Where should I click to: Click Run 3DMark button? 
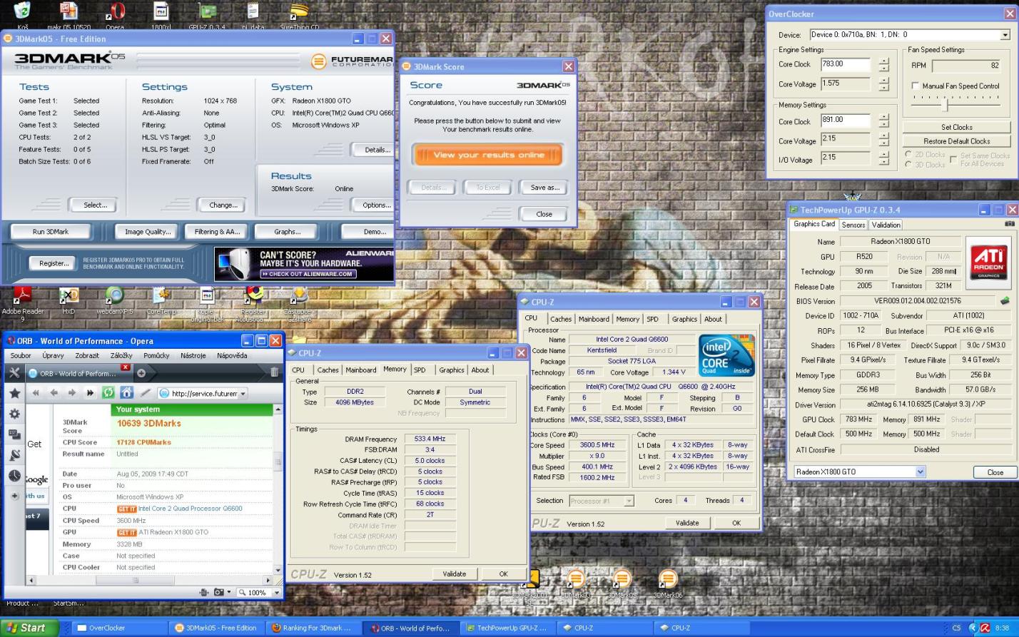click(51, 231)
